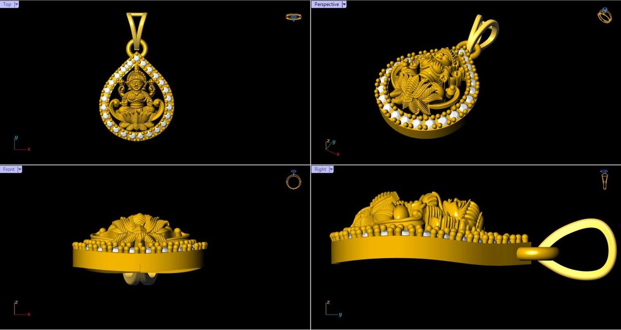Open the Top viewport dropdown arrow
Screen dimensions: 621x330
16,4
